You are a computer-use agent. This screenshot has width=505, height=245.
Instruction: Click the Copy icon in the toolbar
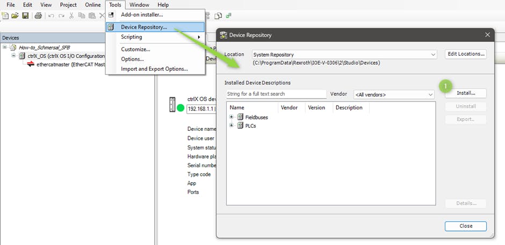(82, 16)
